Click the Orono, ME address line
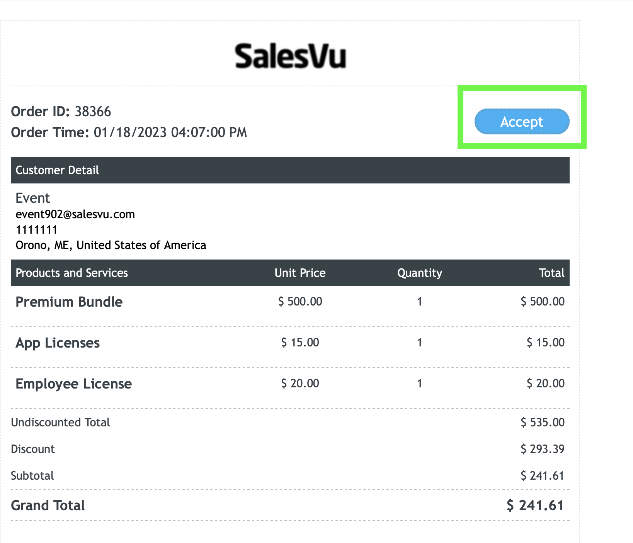 tap(111, 245)
